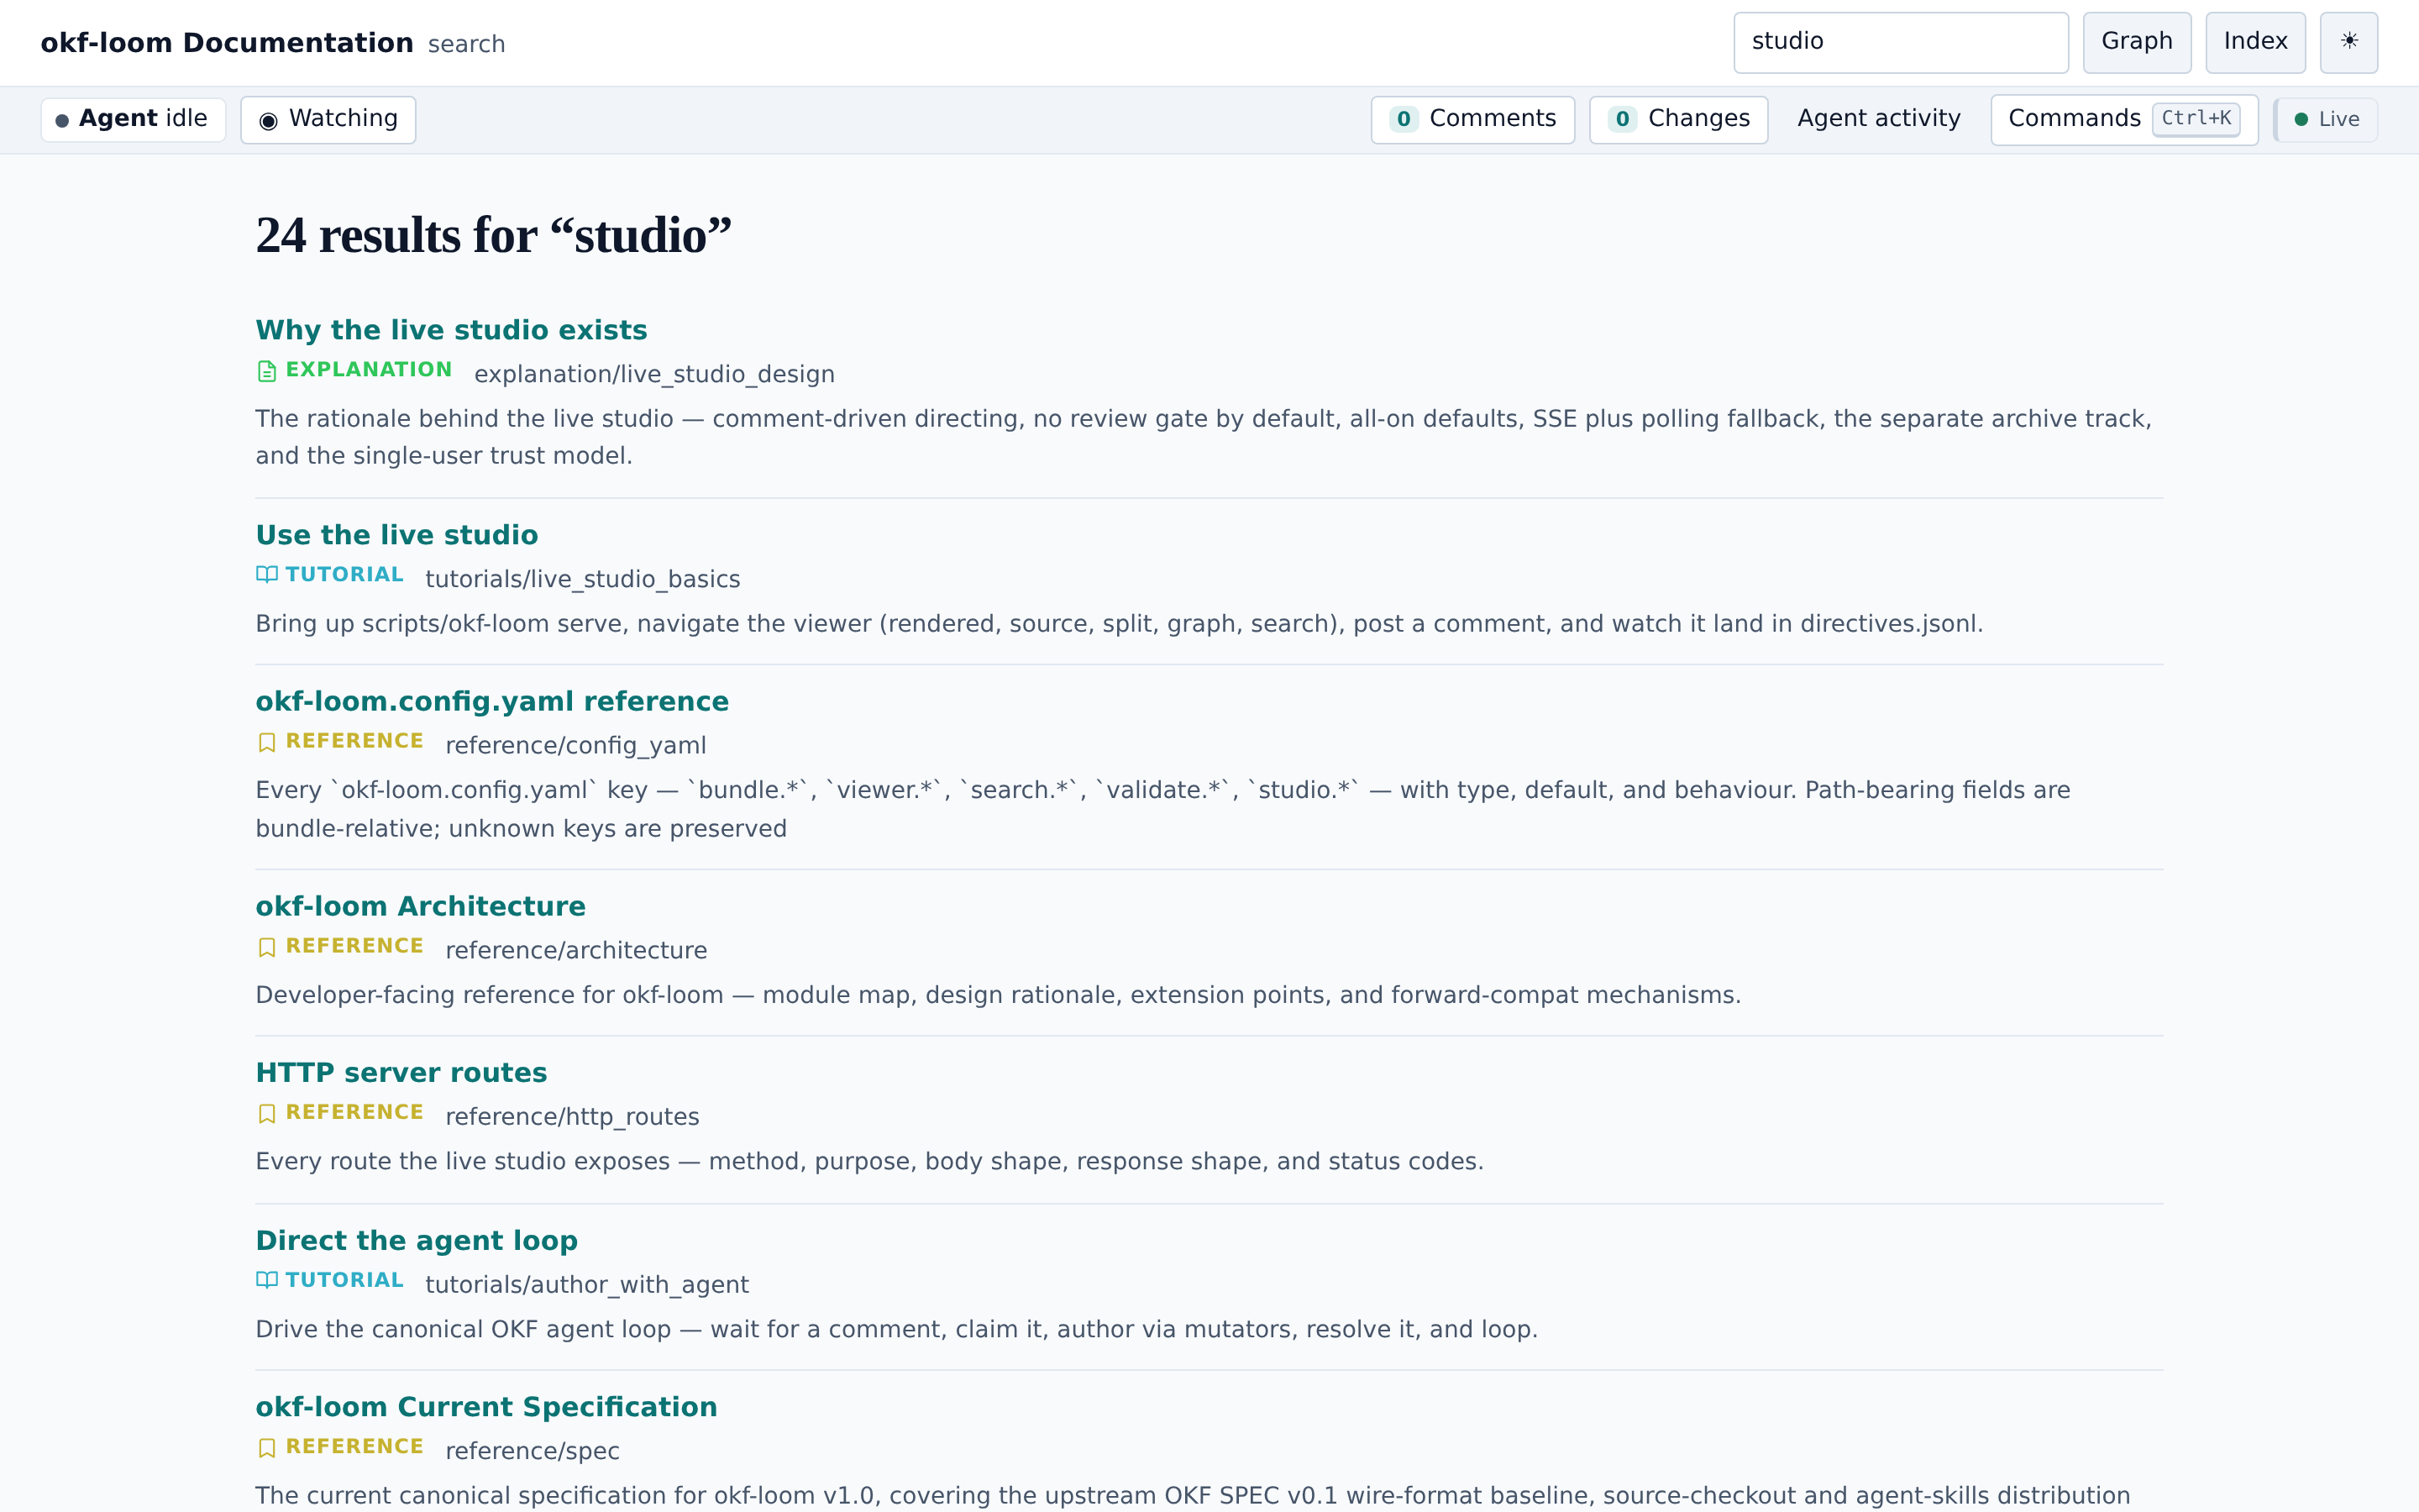The height and width of the screenshot is (1512, 2419).
Task: Open the Index page
Action: (x=2255, y=42)
